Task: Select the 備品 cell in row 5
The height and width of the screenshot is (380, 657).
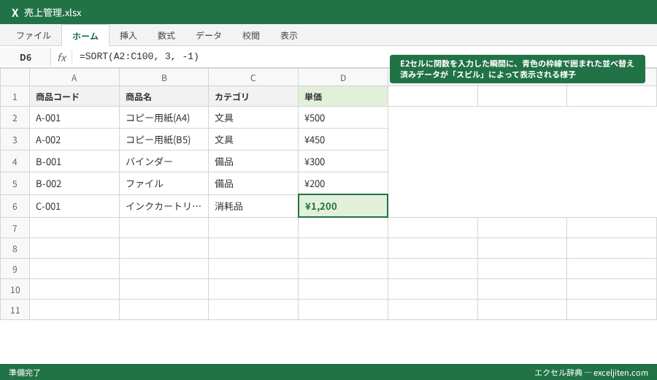Action: point(253,183)
